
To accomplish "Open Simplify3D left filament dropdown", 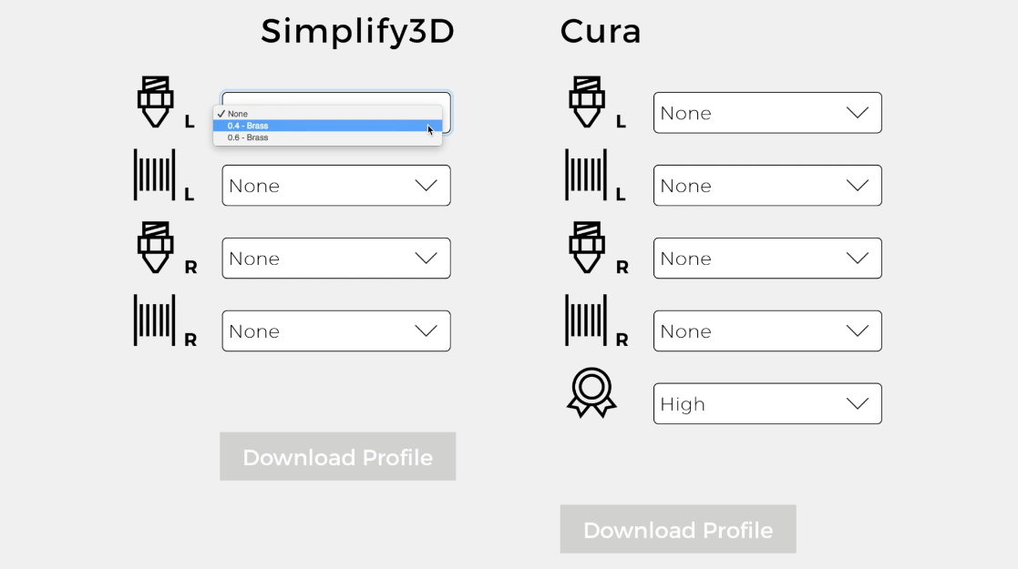I will (x=336, y=186).
